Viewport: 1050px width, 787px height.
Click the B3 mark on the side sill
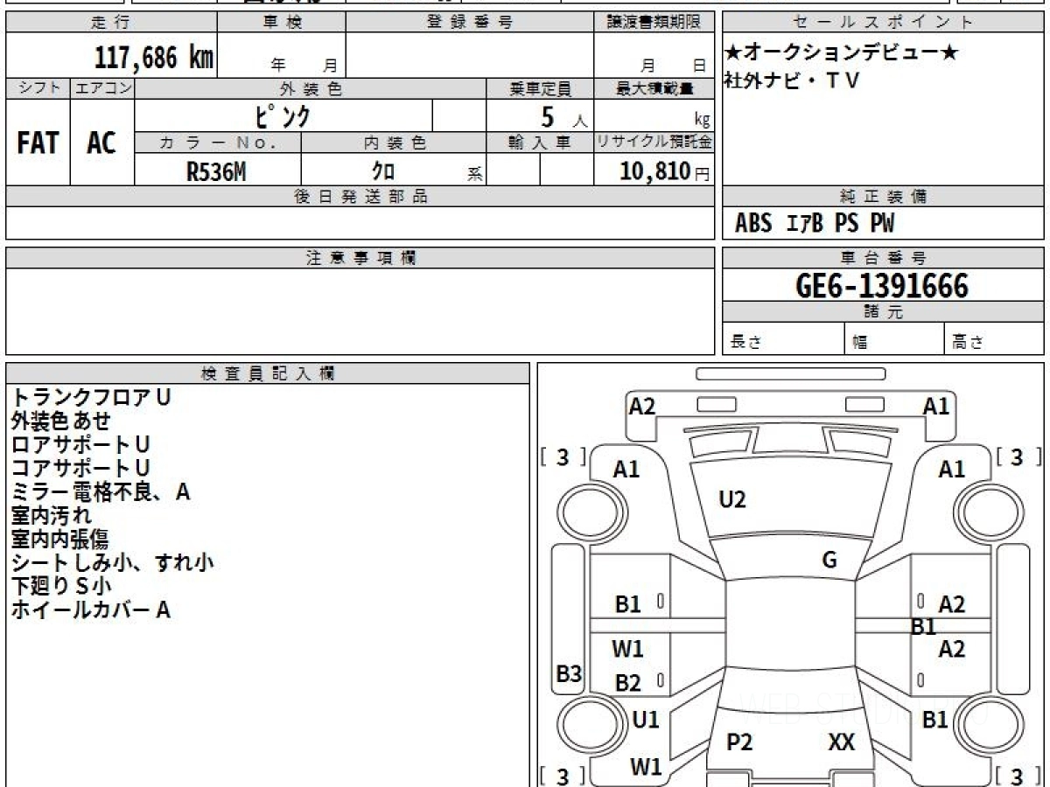[570, 673]
